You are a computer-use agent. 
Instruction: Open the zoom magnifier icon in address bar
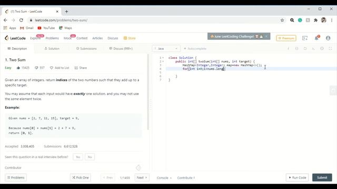click(292, 20)
